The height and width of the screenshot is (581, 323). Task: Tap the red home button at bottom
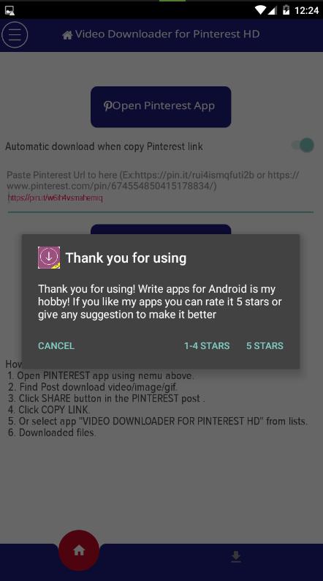(79, 550)
